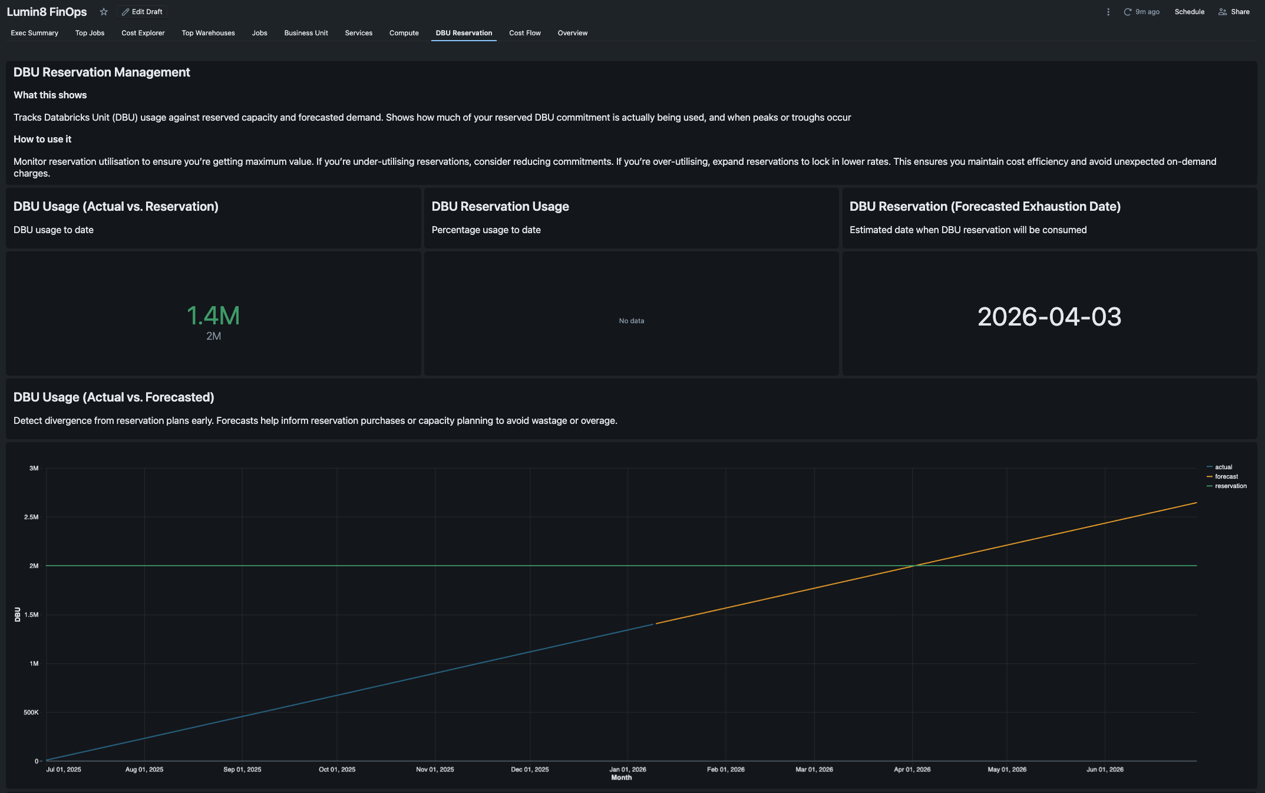Click the 2026-04-03 exhaustion date value
The height and width of the screenshot is (793, 1265).
point(1049,317)
